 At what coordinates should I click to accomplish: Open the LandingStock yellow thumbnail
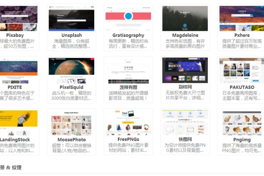[18, 123]
